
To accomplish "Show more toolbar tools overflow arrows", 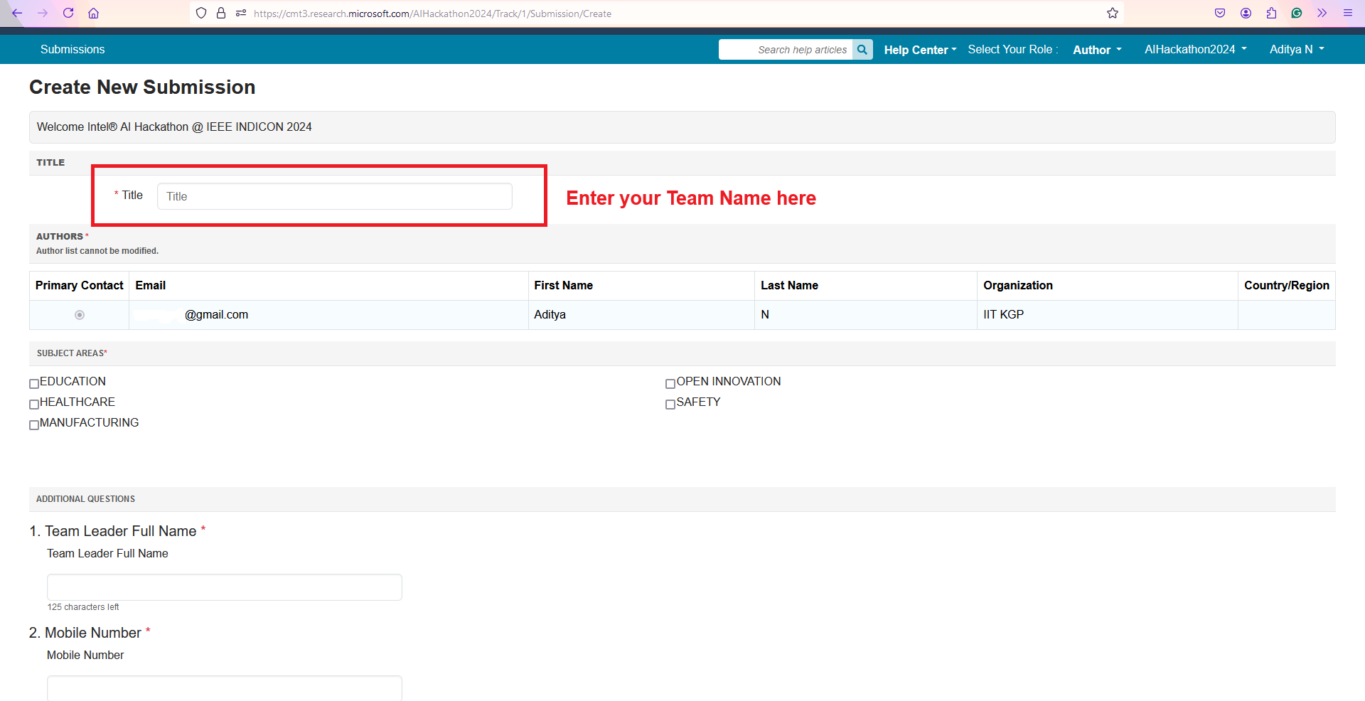I will tap(1322, 13).
